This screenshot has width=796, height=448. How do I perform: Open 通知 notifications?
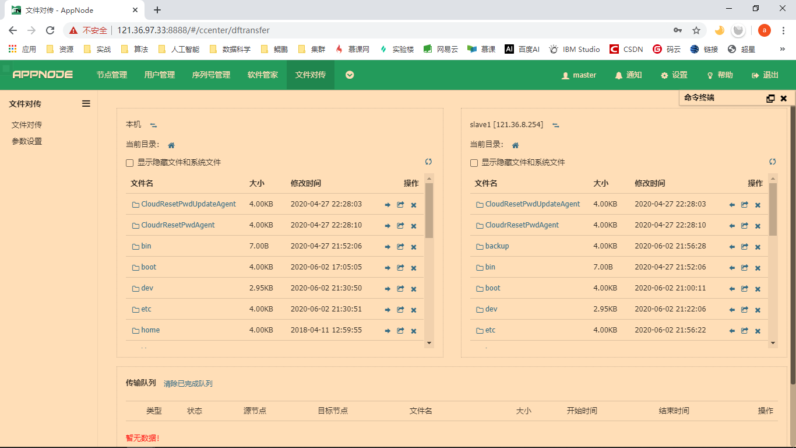tap(628, 75)
